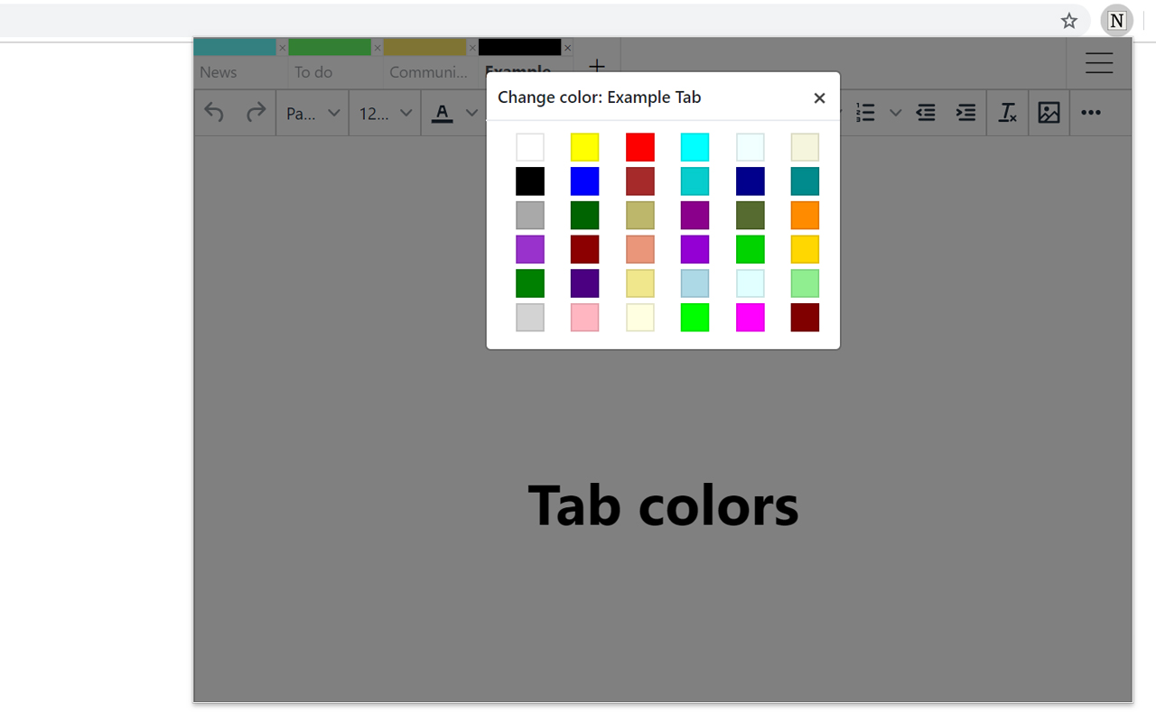Screen dimensions: 1156x722
Task: Select the indigo color swatch
Action: click(585, 283)
